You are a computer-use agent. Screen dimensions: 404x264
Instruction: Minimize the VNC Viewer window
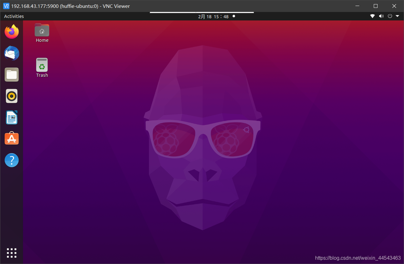(x=357, y=6)
